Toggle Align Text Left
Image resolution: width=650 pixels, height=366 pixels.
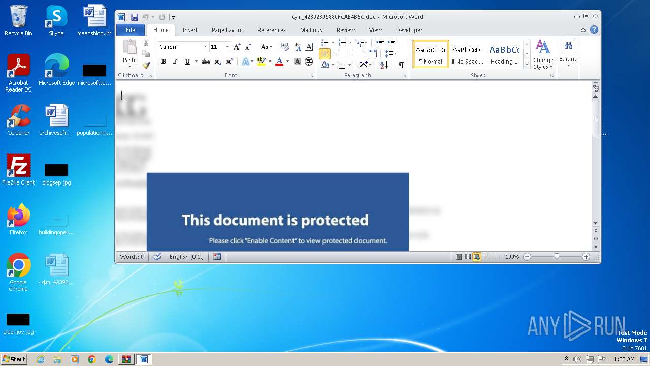click(324, 53)
